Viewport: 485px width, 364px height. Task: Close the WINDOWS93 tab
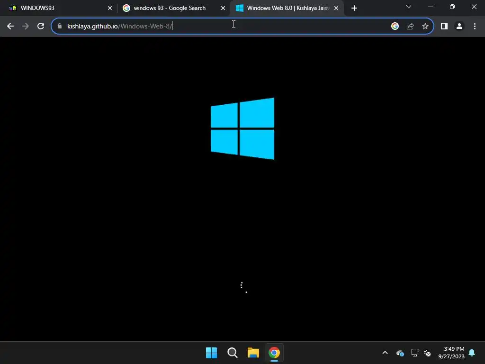pos(109,8)
